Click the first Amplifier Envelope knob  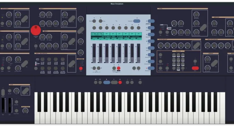208,45
